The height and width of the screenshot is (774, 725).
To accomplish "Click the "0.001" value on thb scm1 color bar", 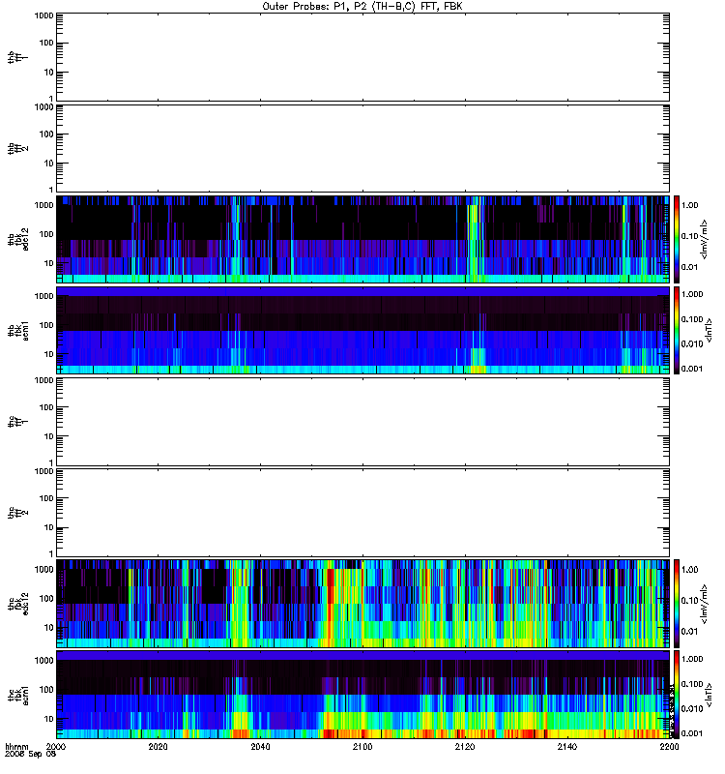I will [692, 369].
